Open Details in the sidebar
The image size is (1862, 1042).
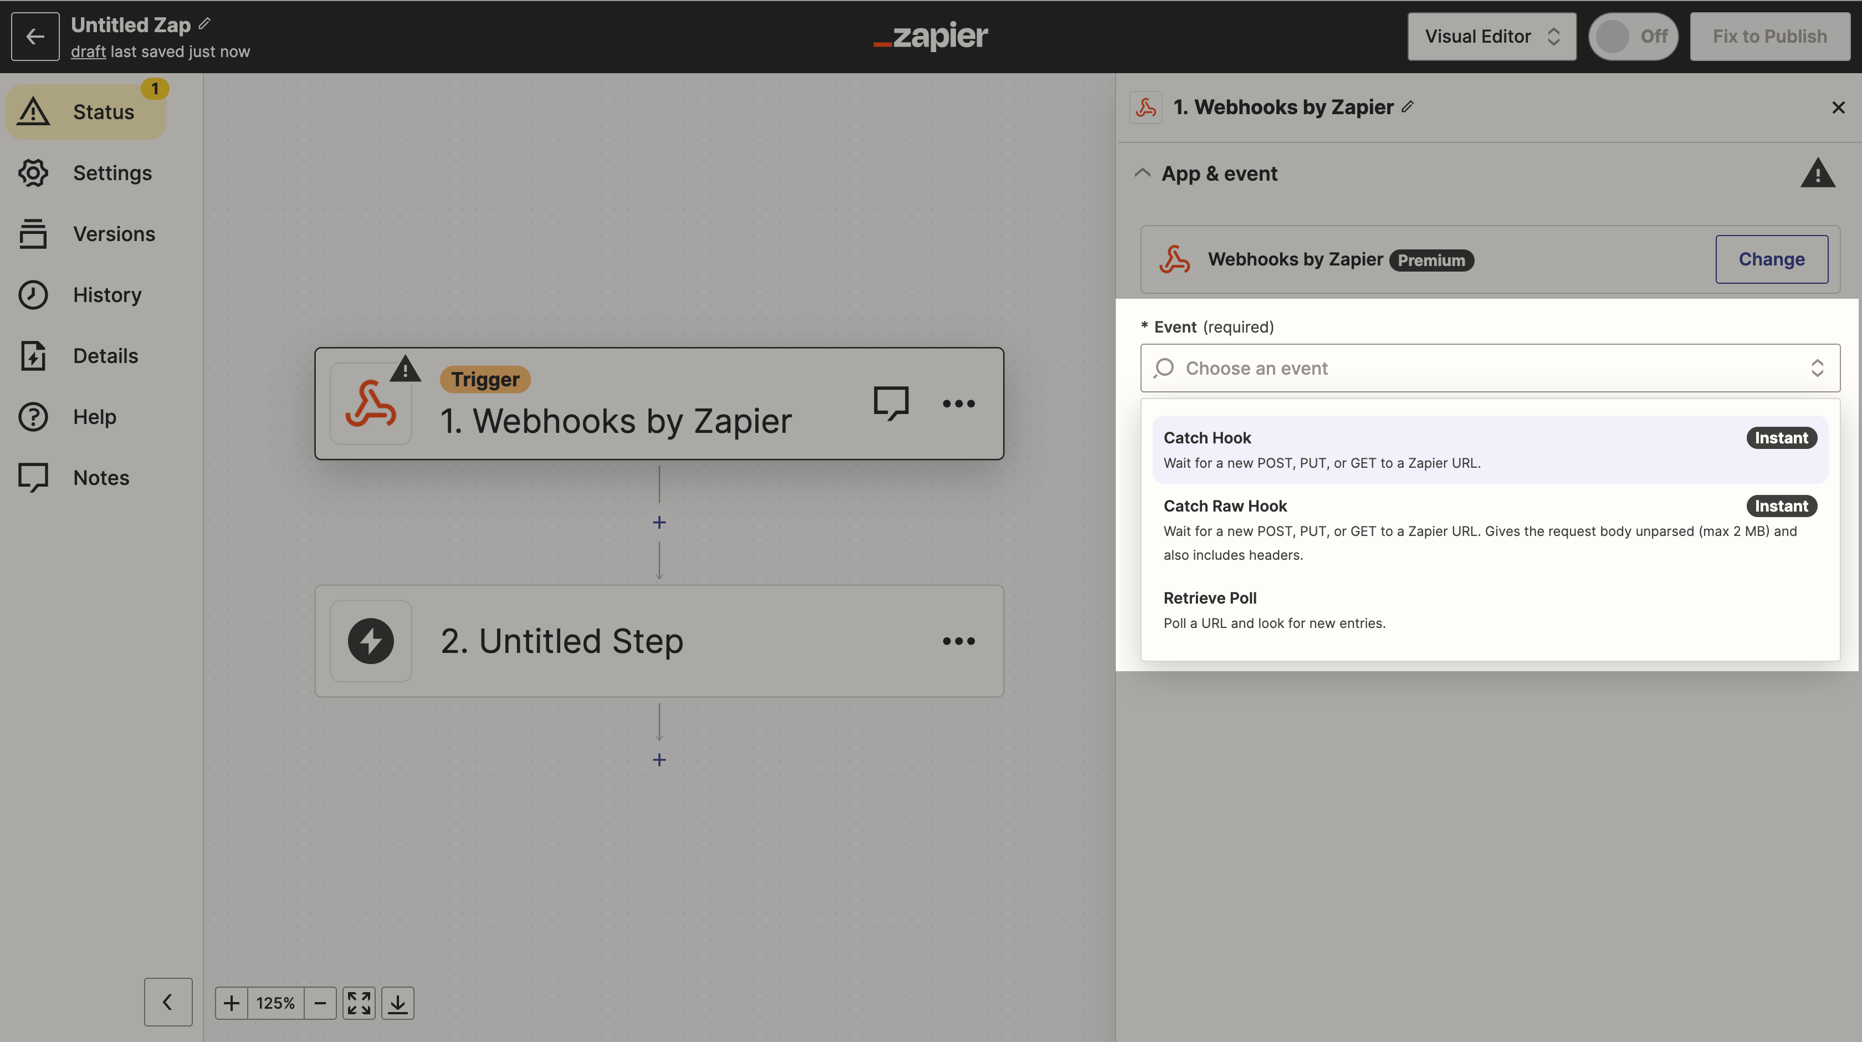pos(86,356)
